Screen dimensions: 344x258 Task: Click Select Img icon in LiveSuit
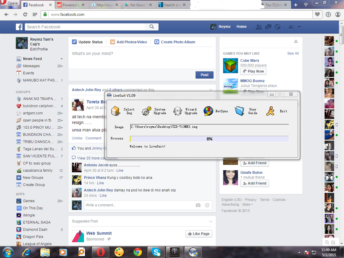pos(116,111)
